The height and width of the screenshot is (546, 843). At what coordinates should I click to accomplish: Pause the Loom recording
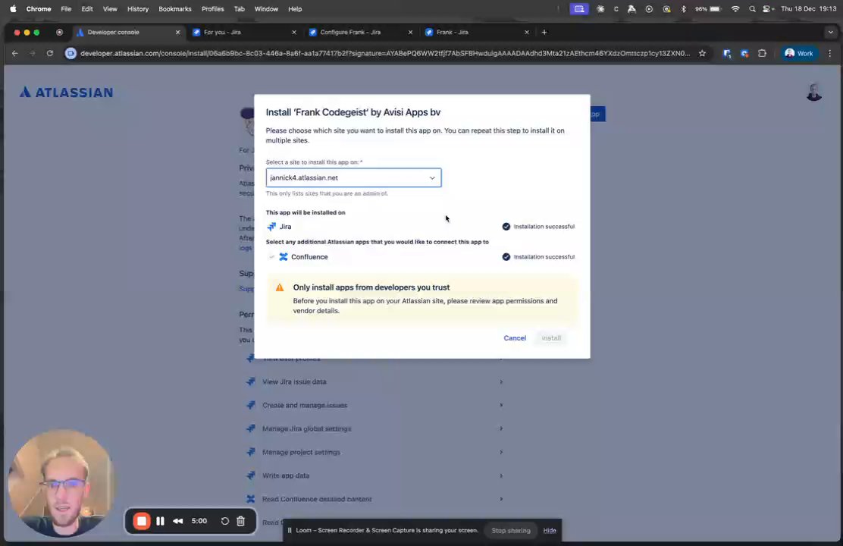coord(160,521)
